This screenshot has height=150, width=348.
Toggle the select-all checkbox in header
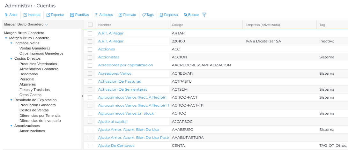(x=90, y=25)
